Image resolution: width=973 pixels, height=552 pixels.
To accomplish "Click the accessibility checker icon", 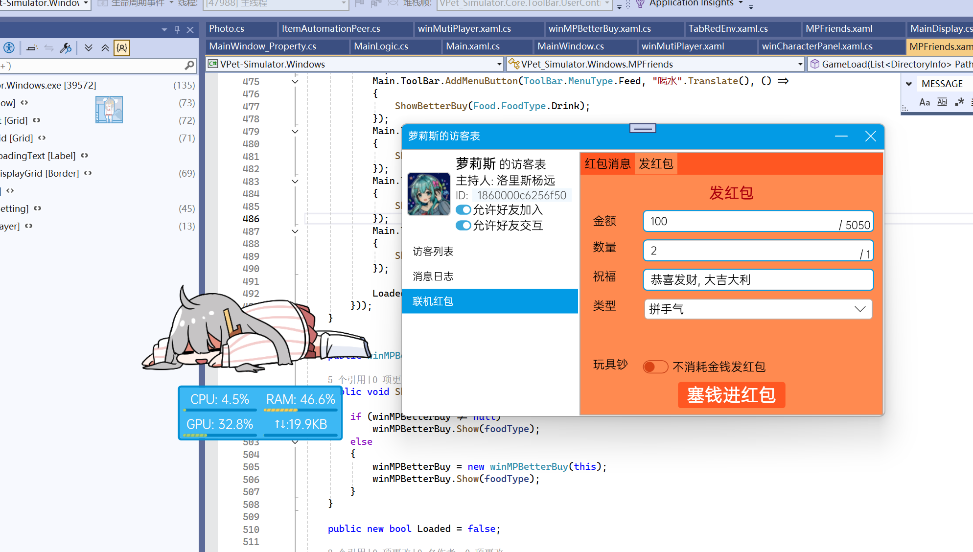I will (x=9, y=48).
